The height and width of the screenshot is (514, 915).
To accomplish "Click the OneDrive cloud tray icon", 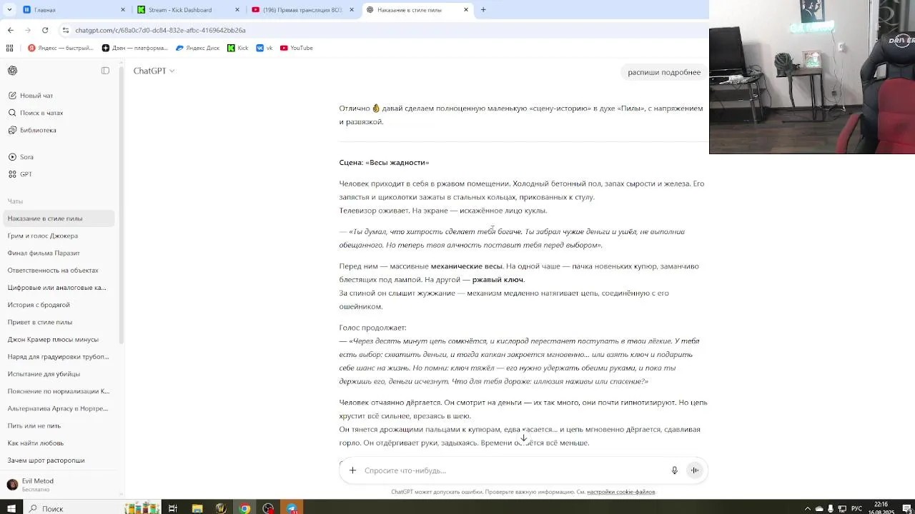I will (819, 508).
